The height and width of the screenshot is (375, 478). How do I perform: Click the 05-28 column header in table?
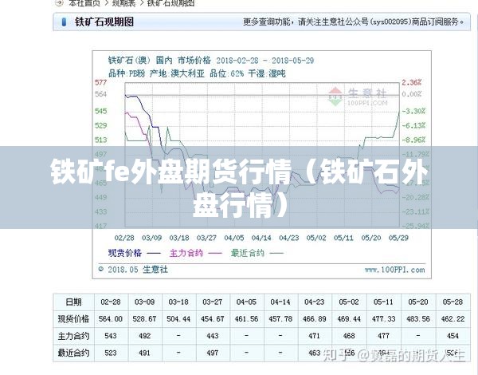pyautogui.click(x=453, y=302)
